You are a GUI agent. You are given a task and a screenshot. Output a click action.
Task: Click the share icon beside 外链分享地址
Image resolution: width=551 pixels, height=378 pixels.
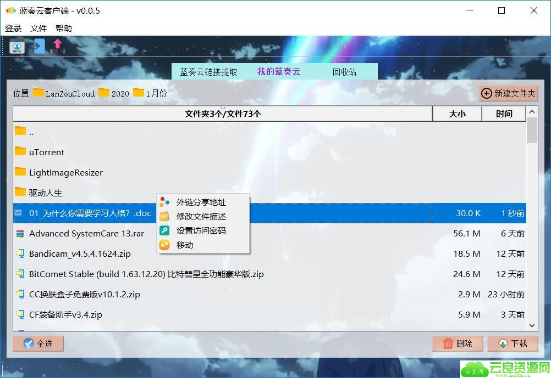pyautogui.click(x=164, y=202)
